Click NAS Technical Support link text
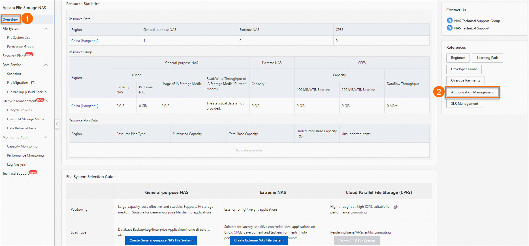This screenshot has width=529, height=246. tap(472, 28)
